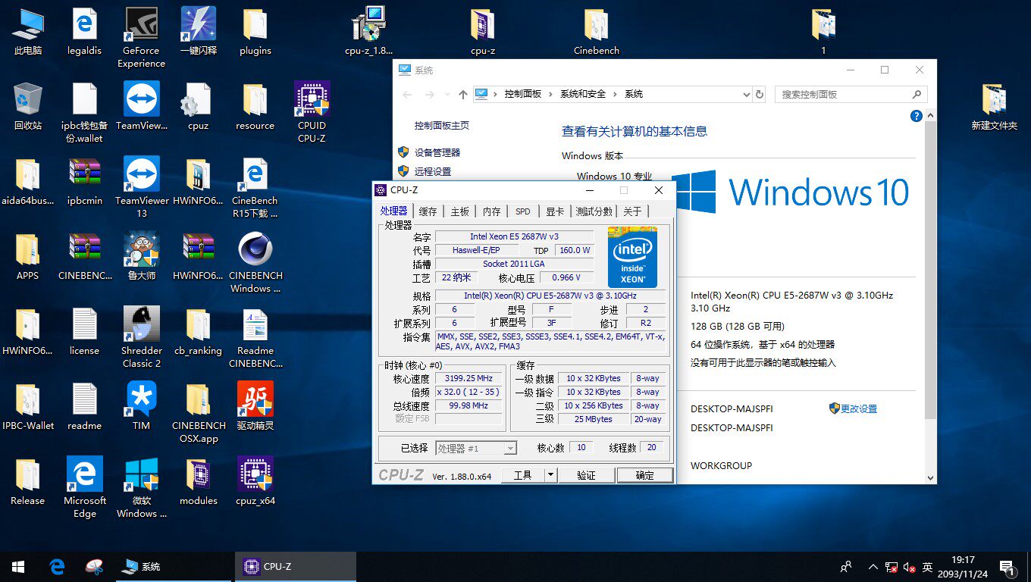The height and width of the screenshot is (582, 1031).
Task: Open the cpu-z_1.8... installer icon
Action: (x=369, y=32)
